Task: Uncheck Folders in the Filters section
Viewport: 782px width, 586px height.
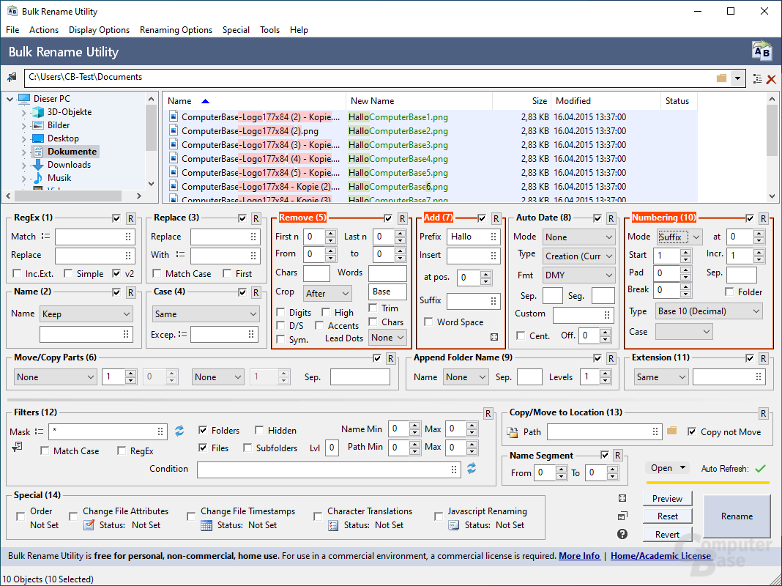Action: (x=203, y=430)
